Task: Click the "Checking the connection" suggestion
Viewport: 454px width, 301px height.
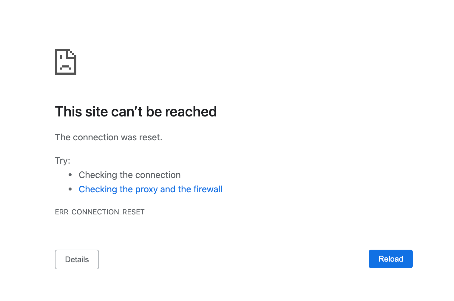Action: click(130, 175)
